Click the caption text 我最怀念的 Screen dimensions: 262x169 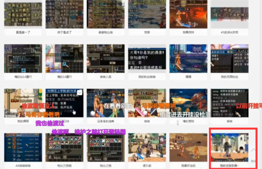coord(188,166)
